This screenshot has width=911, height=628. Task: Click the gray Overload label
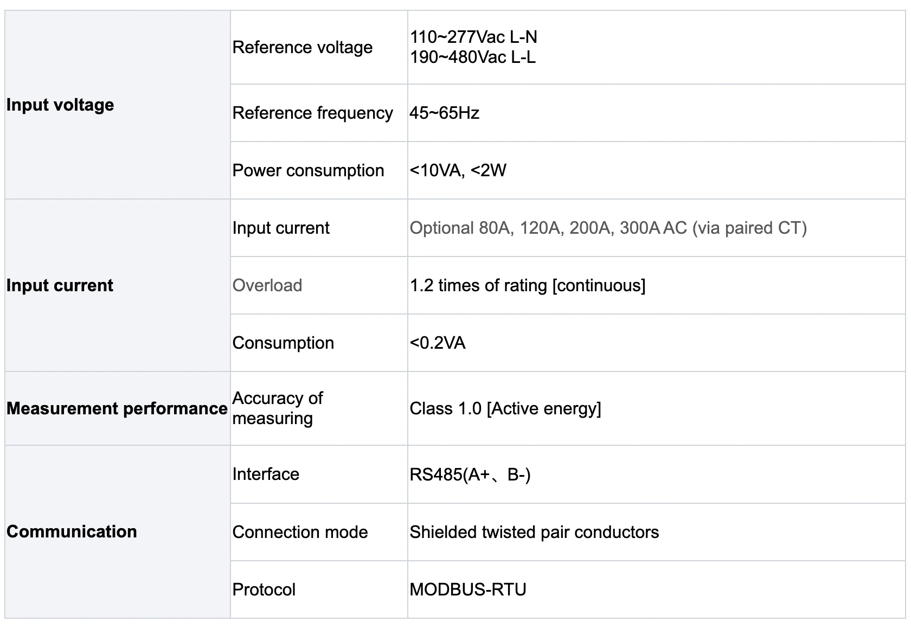point(267,285)
